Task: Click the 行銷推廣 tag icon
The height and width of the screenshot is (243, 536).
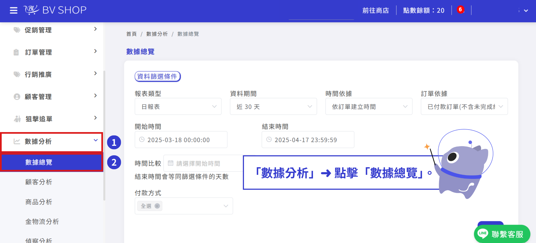Action: tap(17, 74)
